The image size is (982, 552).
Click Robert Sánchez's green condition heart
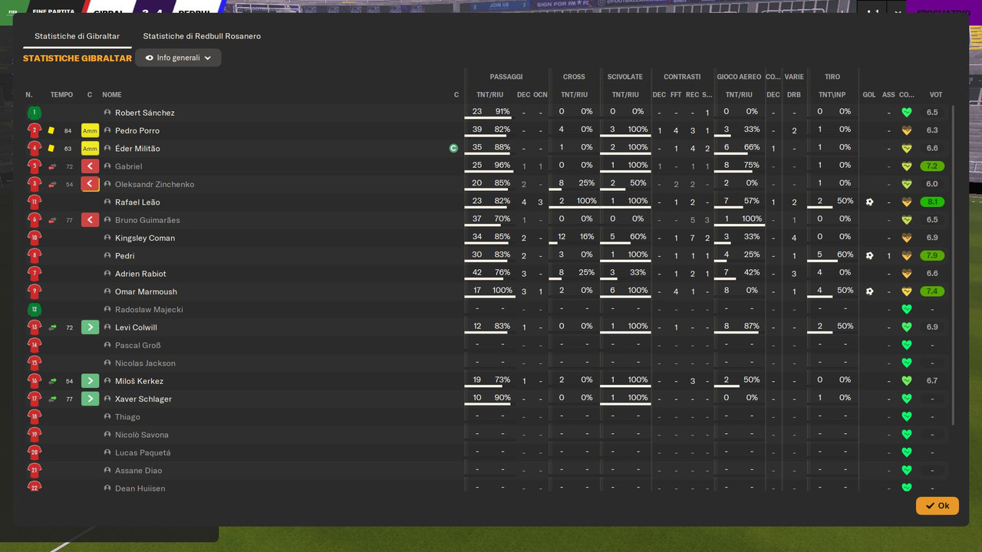pos(907,113)
